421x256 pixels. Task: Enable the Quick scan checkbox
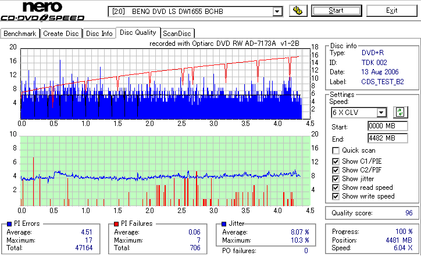pos(336,150)
